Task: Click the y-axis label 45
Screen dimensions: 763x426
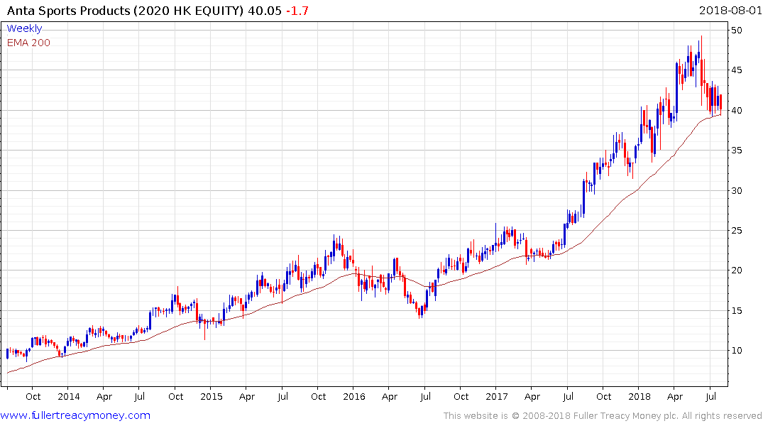Action: click(x=736, y=70)
